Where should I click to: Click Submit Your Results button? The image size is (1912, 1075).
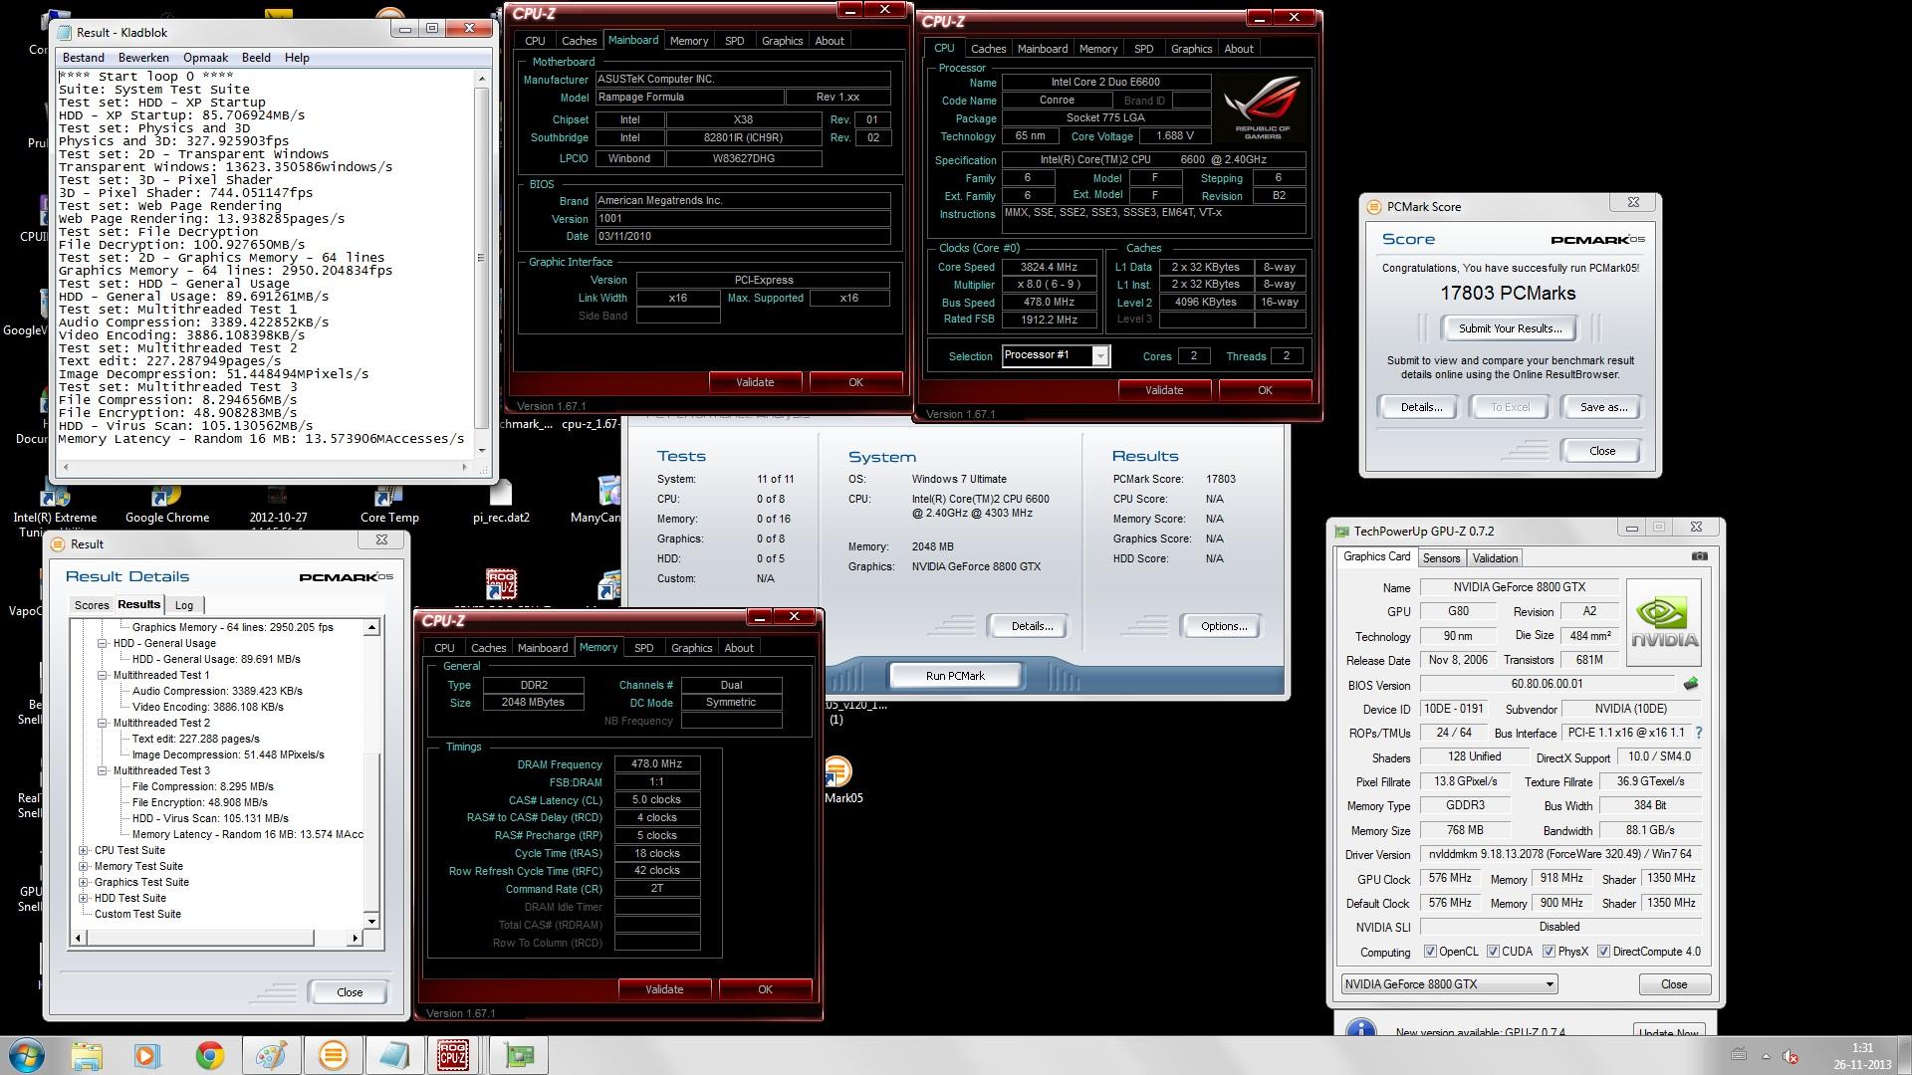(x=1510, y=328)
